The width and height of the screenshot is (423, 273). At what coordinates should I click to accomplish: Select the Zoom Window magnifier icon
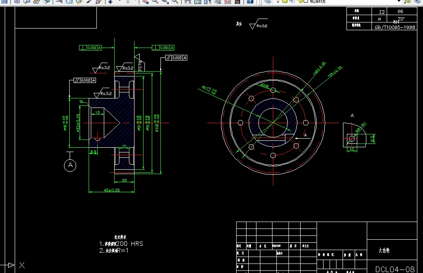[x=165, y=1]
